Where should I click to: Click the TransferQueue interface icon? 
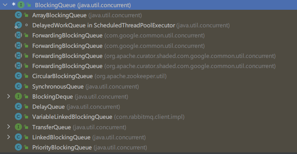(x=18, y=127)
